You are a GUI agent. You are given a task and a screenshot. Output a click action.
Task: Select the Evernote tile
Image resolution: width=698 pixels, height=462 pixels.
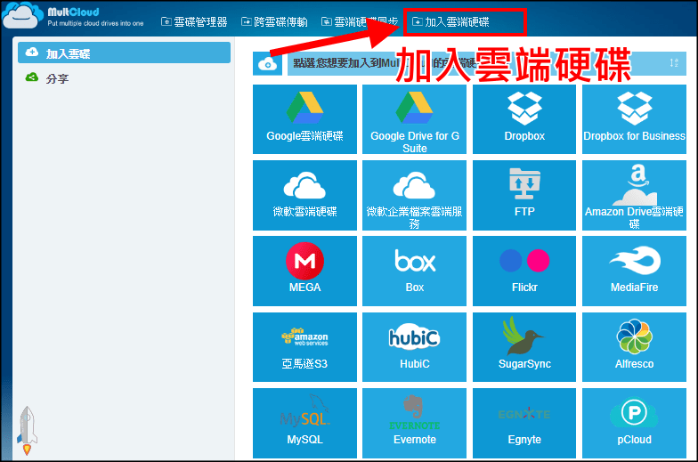(414, 424)
